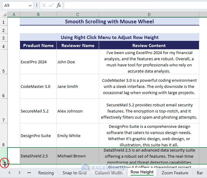Select row 1 header

click(x=4, y=22)
